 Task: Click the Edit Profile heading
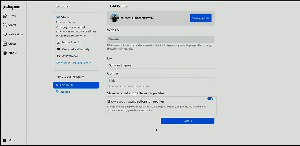119,6
